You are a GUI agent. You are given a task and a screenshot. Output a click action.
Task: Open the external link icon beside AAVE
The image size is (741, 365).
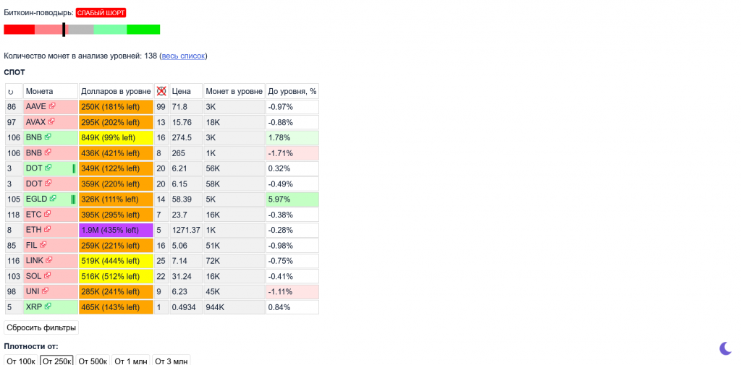pyautogui.click(x=52, y=106)
